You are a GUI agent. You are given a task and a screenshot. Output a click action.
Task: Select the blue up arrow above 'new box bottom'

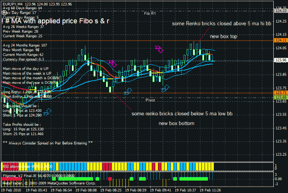(x=165, y=88)
